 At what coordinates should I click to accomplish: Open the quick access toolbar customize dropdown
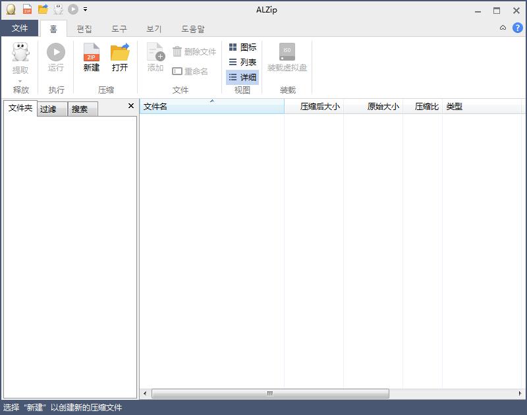tap(86, 9)
